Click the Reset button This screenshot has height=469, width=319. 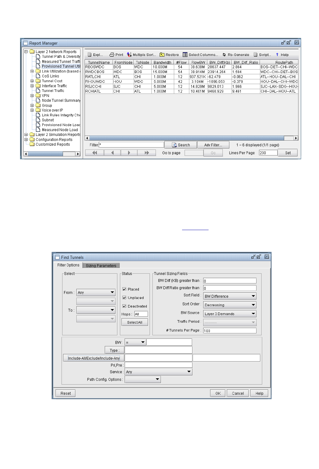pos(66,393)
